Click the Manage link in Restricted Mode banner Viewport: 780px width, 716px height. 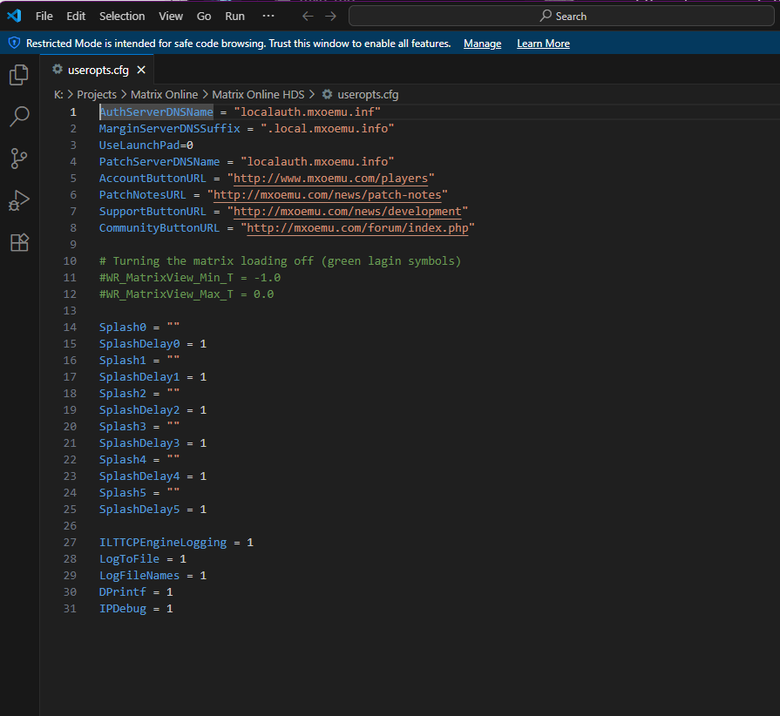[482, 44]
